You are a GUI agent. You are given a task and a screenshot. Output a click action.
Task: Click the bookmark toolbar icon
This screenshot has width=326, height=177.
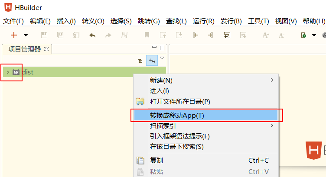point(147,35)
